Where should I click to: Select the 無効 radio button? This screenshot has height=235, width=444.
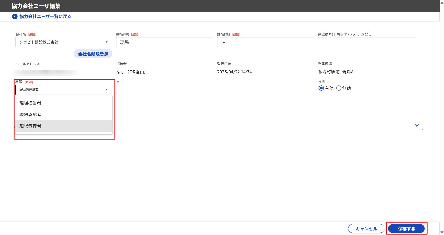(339, 88)
